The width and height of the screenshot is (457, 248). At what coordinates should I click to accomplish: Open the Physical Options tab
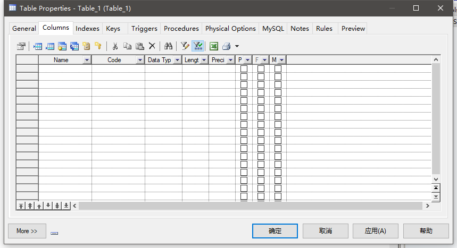coord(230,29)
